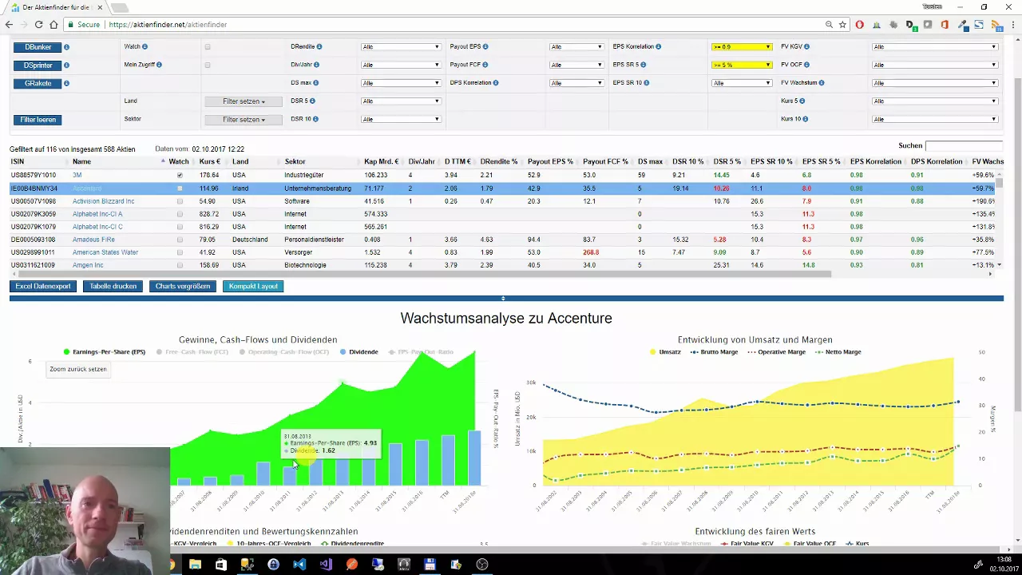This screenshot has width=1022, height=575.
Task: Open EPS Korrelation dropdown set to >= 0.9
Action: pyautogui.click(x=742, y=47)
